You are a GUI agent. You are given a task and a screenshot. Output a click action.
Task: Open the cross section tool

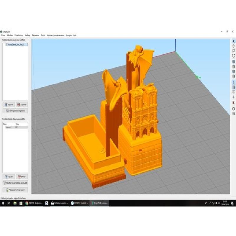coord(233,103)
